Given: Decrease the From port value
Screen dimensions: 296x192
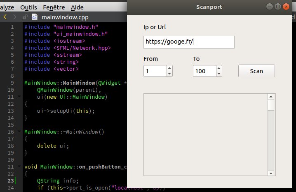Looking at the screenshot, I should [x=169, y=74].
